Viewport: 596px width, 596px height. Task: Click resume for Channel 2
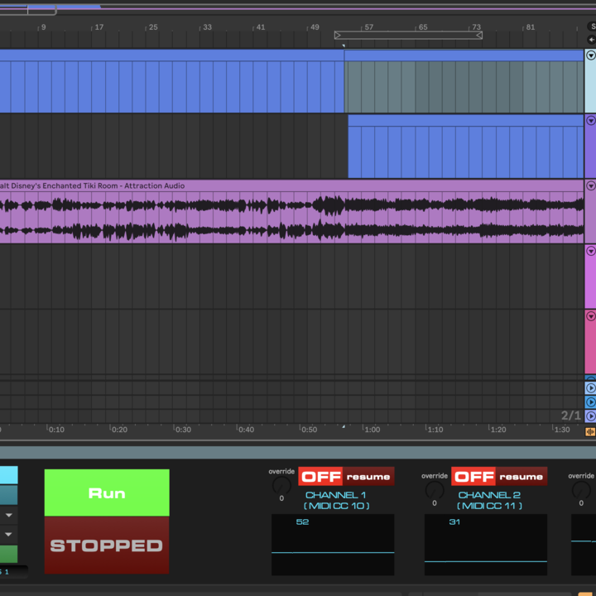click(521, 477)
